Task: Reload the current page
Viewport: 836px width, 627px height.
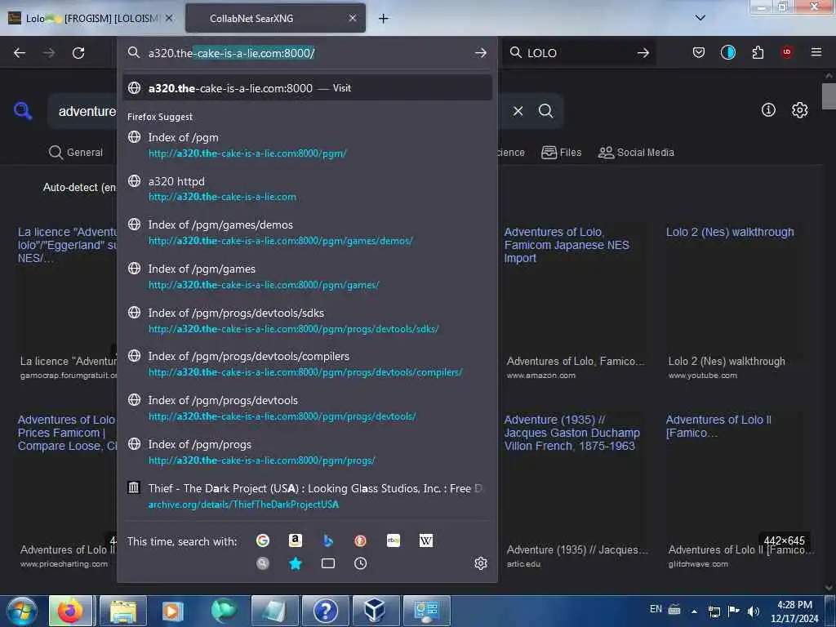Action: (78, 53)
